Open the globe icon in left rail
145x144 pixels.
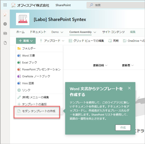click(x=5, y=24)
